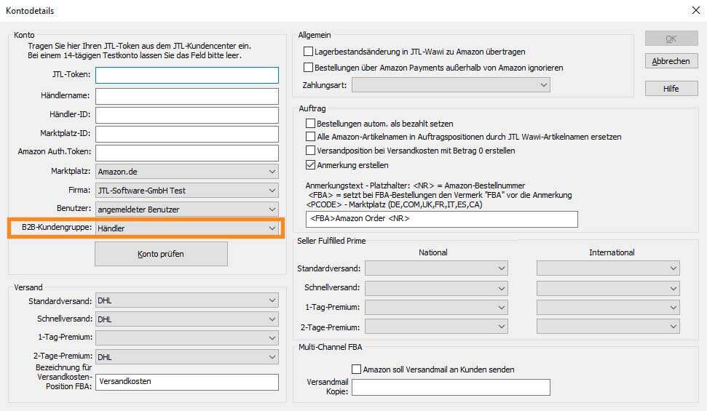Open Hilfe for this dialog
Screen dimensions: 707x411
click(x=671, y=89)
